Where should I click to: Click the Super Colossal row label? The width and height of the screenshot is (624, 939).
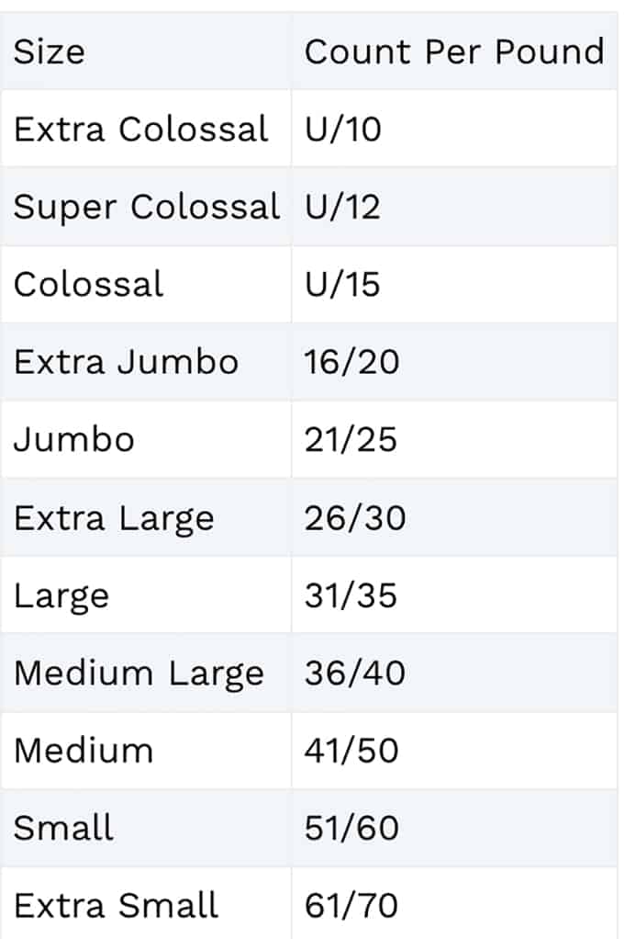pyautogui.click(x=147, y=208)
